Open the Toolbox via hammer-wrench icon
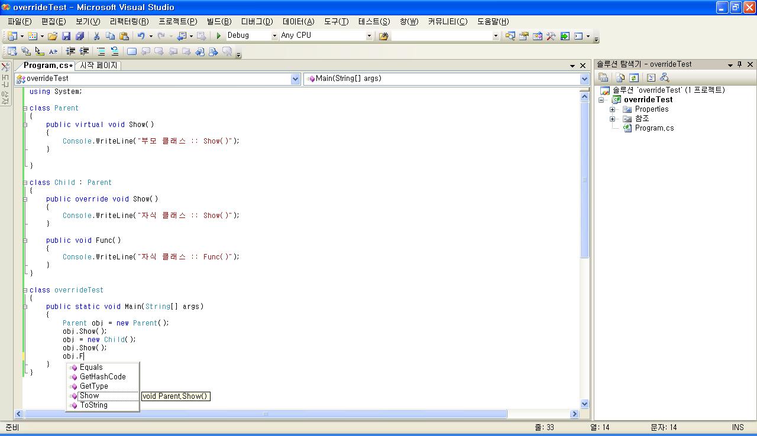 (x=551, y=36)
